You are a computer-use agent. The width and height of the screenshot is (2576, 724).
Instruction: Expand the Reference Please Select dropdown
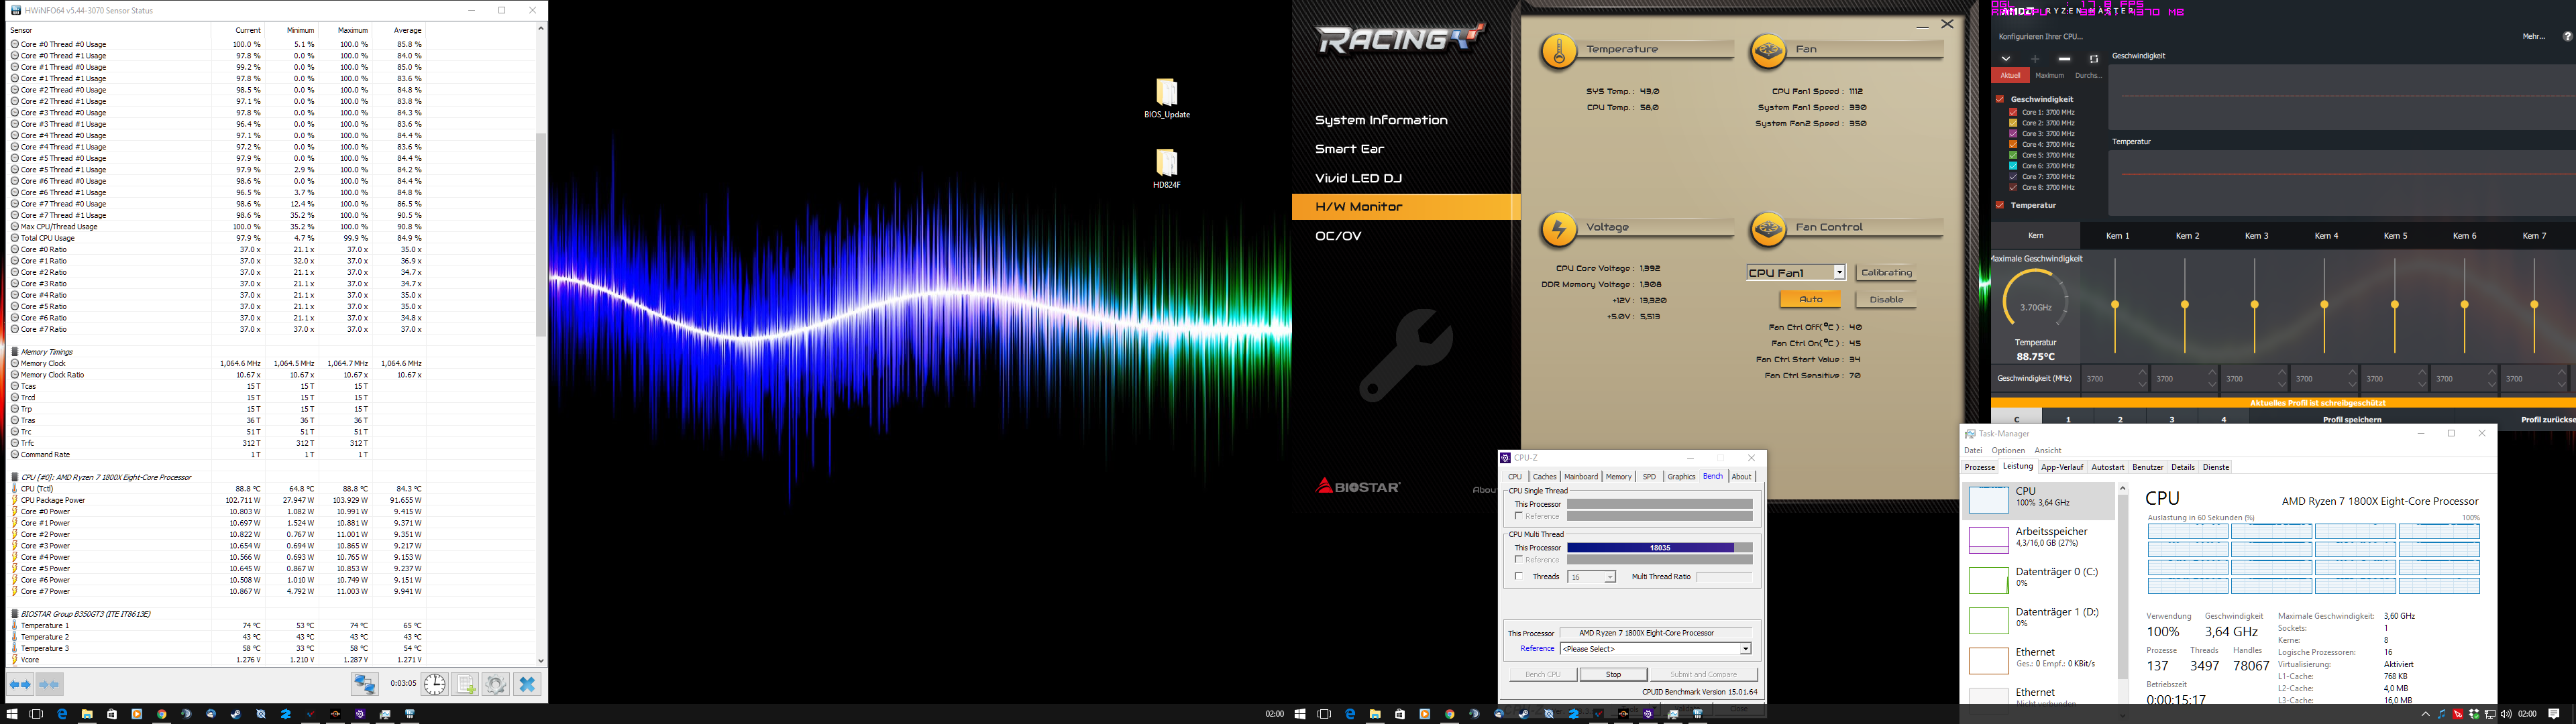point(1745,649)
